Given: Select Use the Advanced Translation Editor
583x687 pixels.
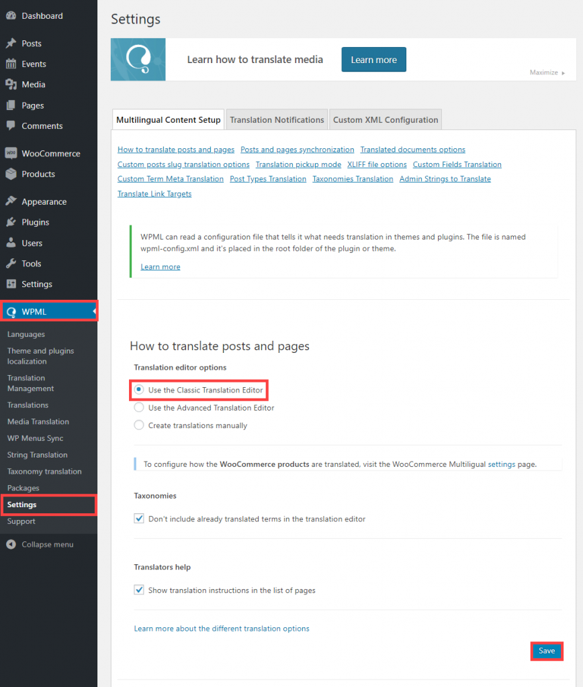Looking at the screenshot, I should [139, 407].
